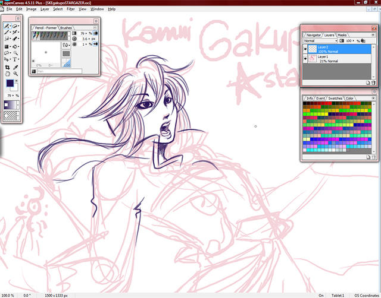Hide Layer2 with its eye icon
381x298 pixels.
[305, 49]
